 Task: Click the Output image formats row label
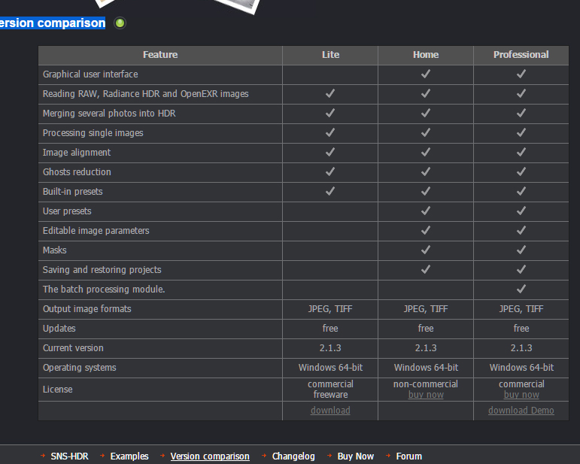87,309
